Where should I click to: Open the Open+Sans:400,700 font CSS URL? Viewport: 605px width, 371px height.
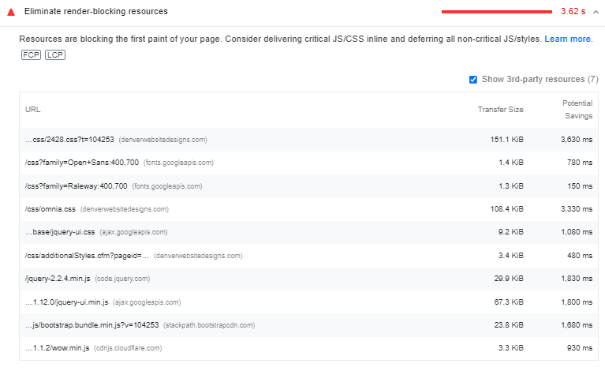click(x=82, y=163)
